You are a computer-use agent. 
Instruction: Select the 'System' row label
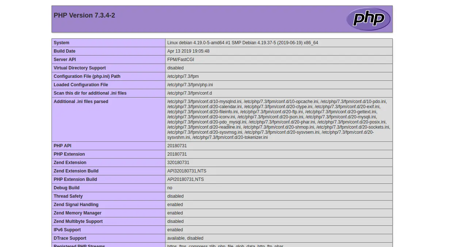tap(61, 43)
